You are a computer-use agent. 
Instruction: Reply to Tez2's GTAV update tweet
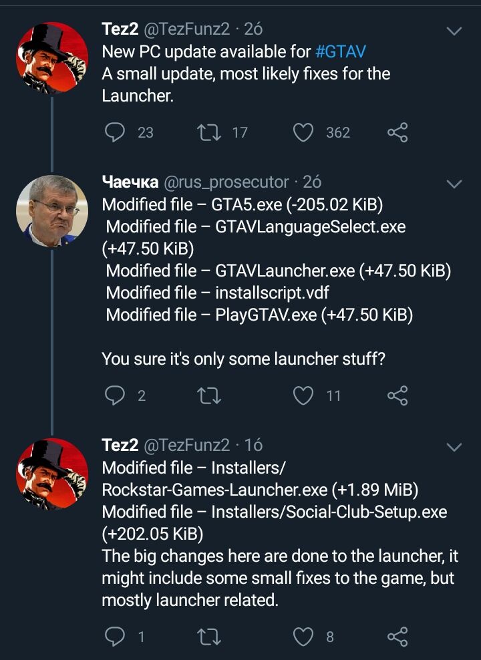pyautogui.click(x=116, y=132)
